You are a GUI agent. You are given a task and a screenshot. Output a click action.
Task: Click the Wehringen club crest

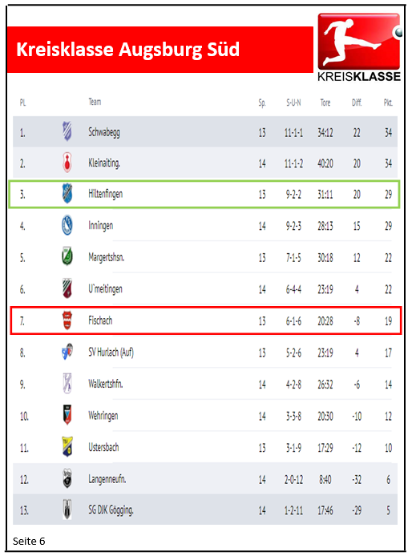pos(67,415)
